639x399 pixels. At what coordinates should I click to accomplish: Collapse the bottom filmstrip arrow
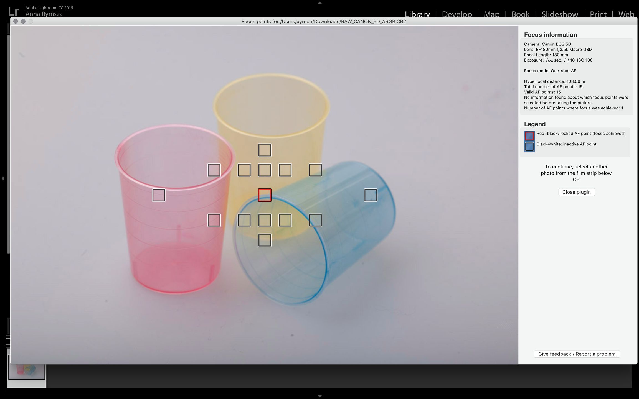[319, 396]
